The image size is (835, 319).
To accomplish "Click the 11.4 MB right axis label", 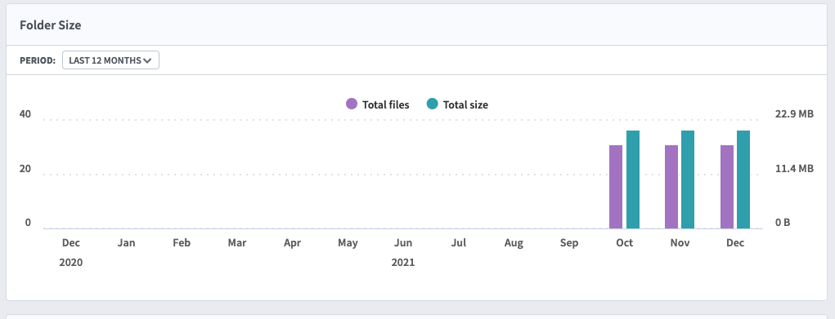I will pos(795,169).
